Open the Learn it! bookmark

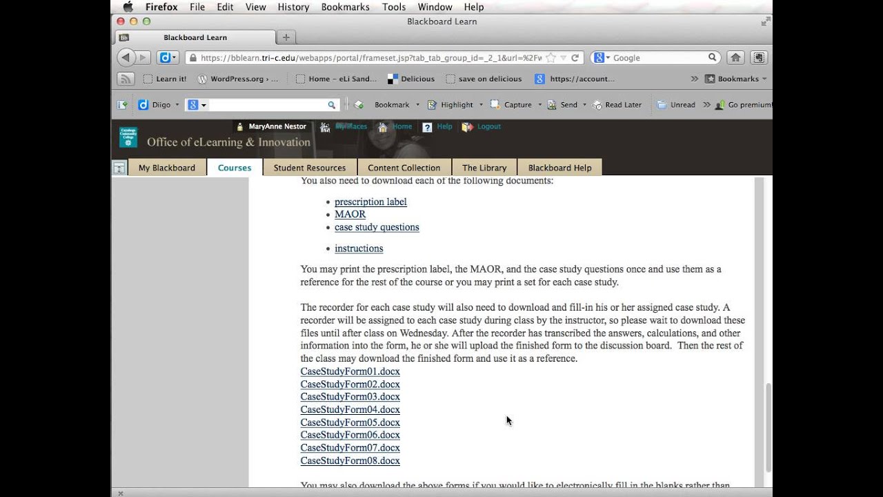coord(165,79)
